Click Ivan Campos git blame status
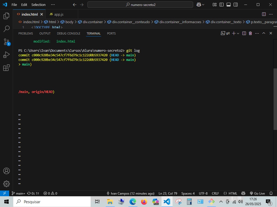 (x=131, y=193)
